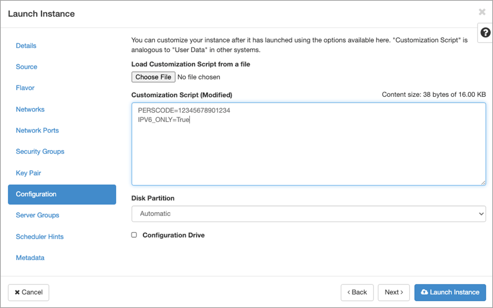The image size is (493, 308).
Task: Close the Launch Instance dialog with X
Action: click(482, 12)
